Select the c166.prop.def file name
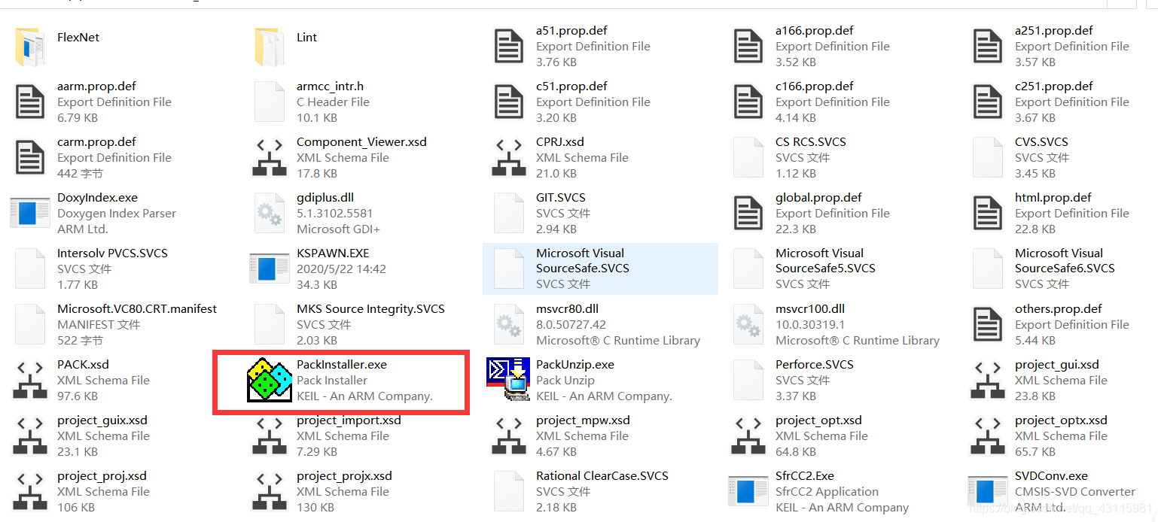 point(815,86)
